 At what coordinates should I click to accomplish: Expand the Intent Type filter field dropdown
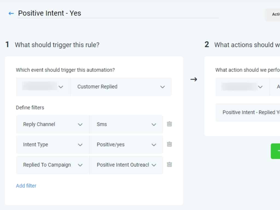52,145
